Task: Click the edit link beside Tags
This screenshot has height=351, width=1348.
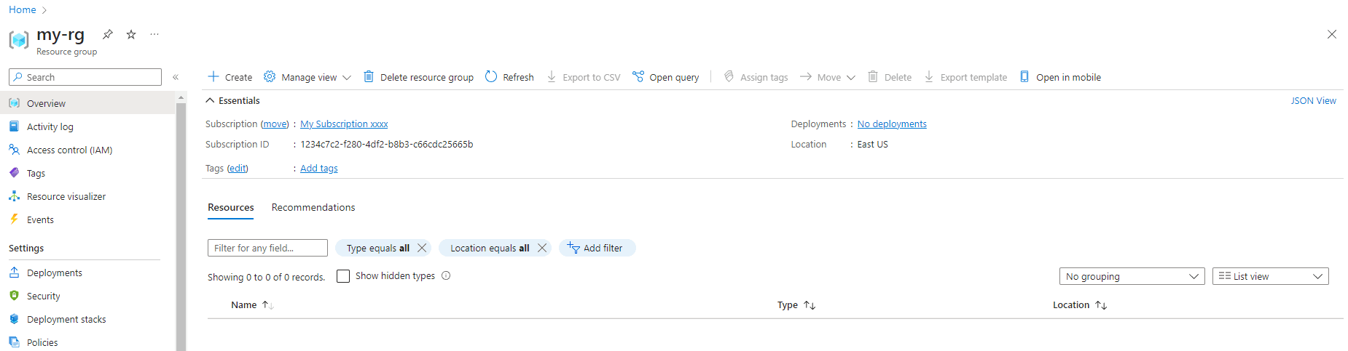Action: pos(238,169)
